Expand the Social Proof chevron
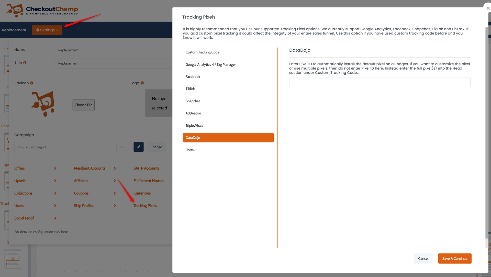The height and width of the screenshot is (277, 491). tap(55, 218)
